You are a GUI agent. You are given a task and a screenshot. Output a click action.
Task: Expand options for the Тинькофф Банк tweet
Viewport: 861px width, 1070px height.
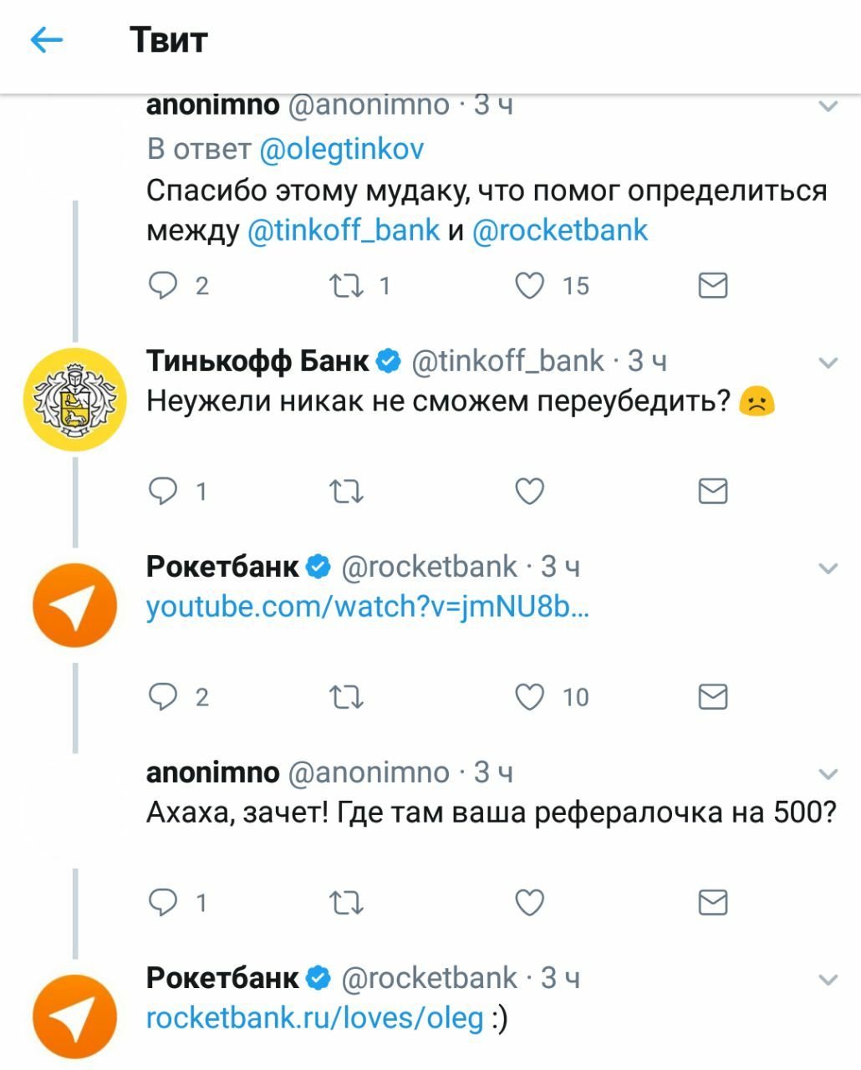pyautogui.click(x=828, y=363)
